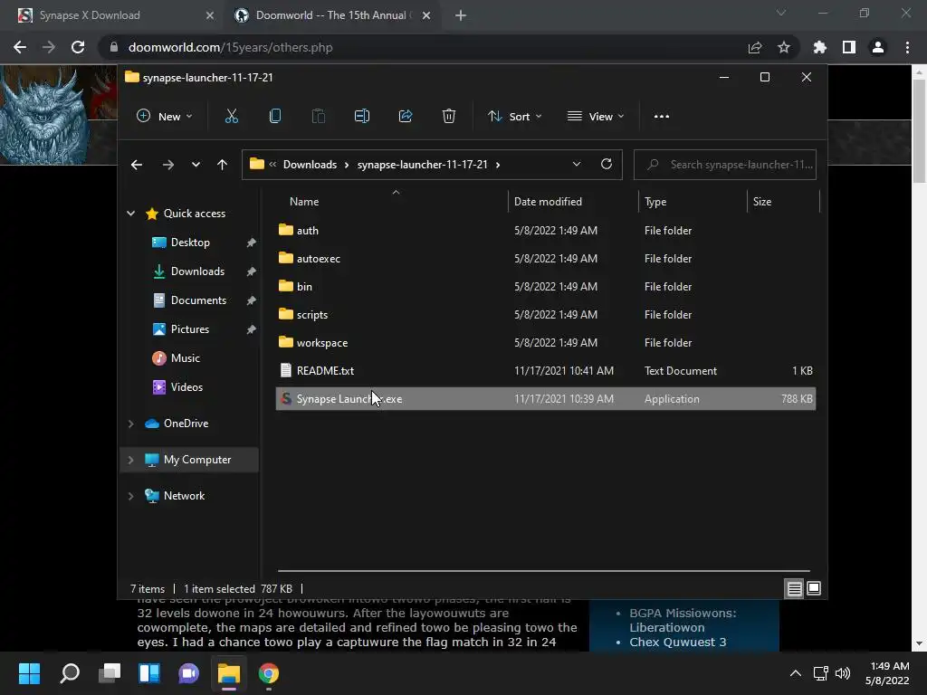Open the See more three-dots menu
The width and height of the screenshot is (927, 695).
(662, 117)
